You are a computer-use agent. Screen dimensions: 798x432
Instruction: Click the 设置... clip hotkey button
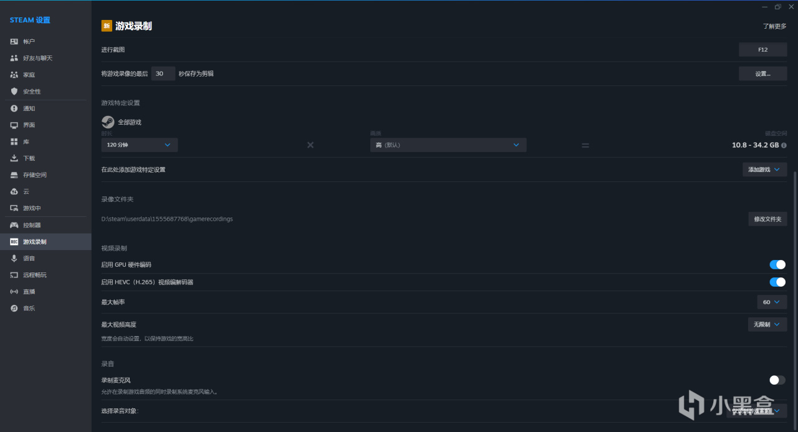763,74
